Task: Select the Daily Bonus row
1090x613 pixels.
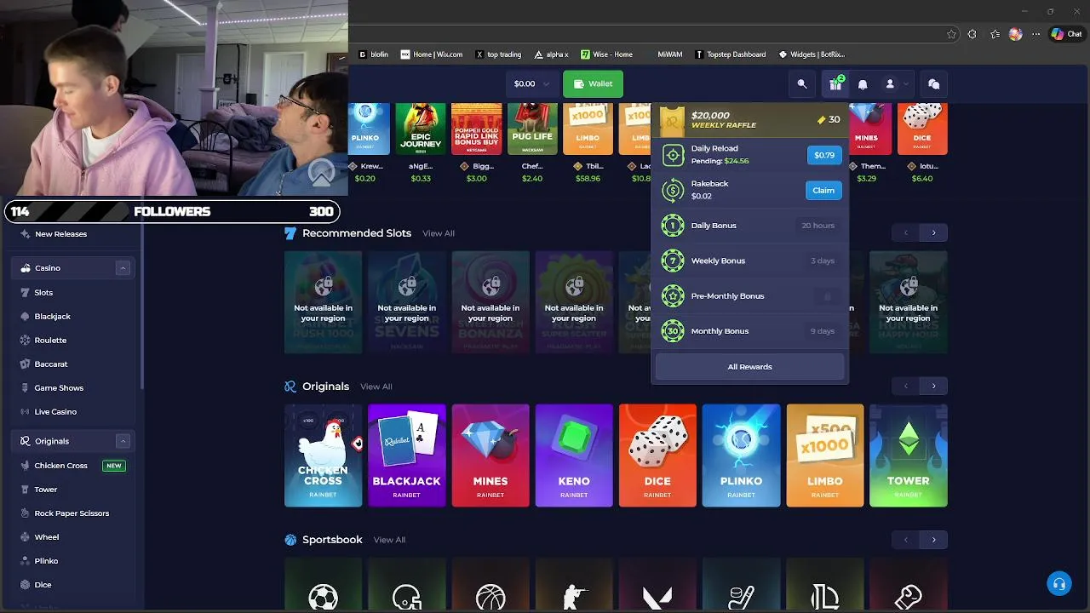Action: (749, 226)
